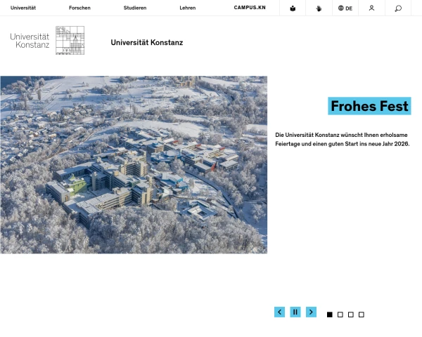
Task: Click the sign language hand icon
Action: coord(319,8)
